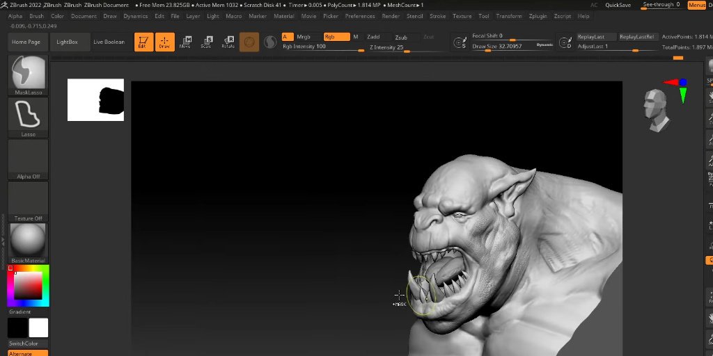This screenshot has height=356, width=713.
Task: Open the Draw menu
Action: 110,16
